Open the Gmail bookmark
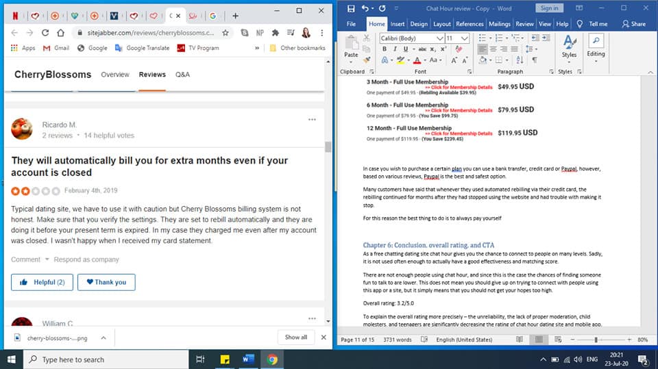Viewport: 658px width, 369px height. click(56, 48)
